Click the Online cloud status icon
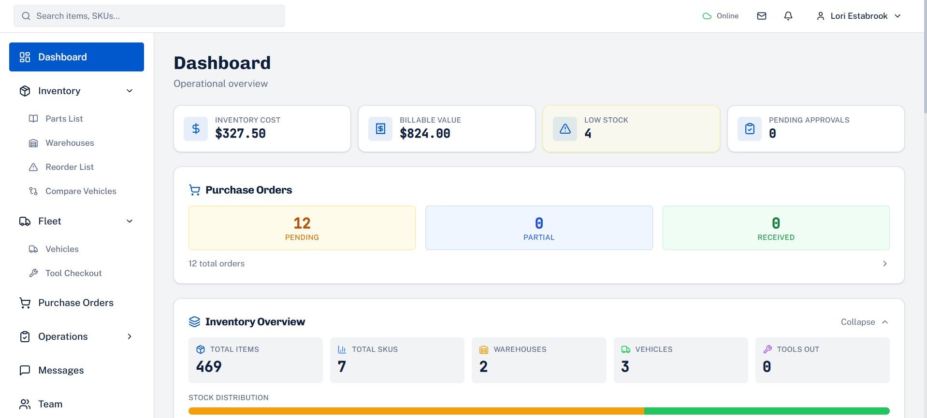 [x=707, y=16]
